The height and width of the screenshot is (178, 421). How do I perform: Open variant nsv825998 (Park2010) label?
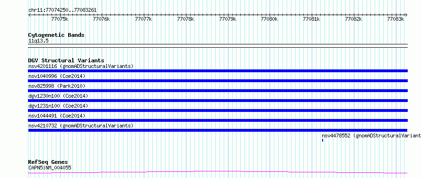pos(57,86)
